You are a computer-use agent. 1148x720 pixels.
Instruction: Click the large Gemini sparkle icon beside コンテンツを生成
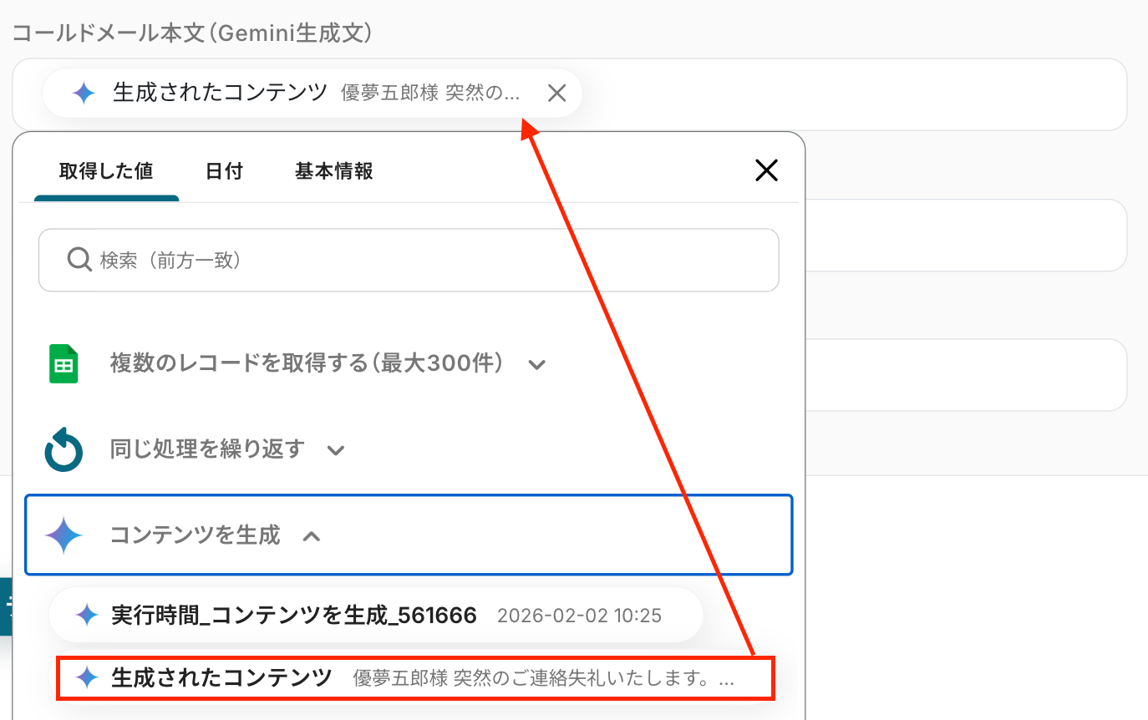(63, 535)
